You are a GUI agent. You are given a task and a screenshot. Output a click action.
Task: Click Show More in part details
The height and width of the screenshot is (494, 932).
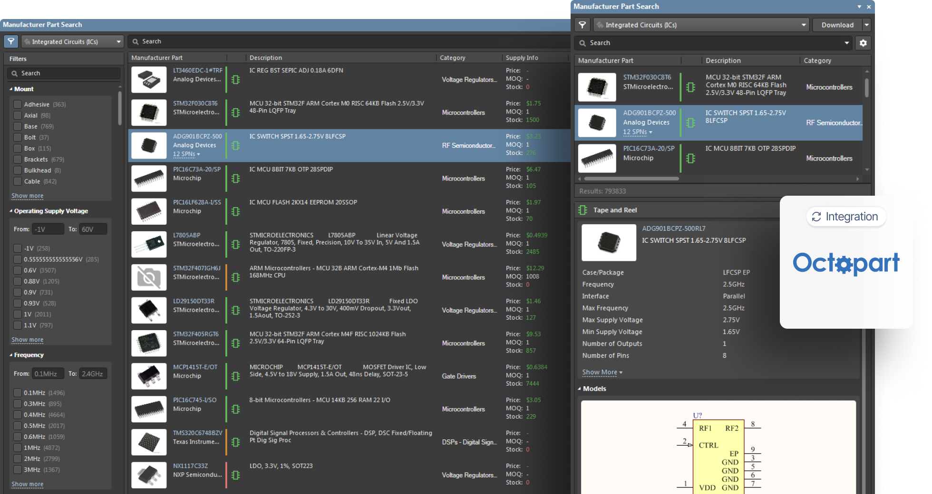click(602, 372)
